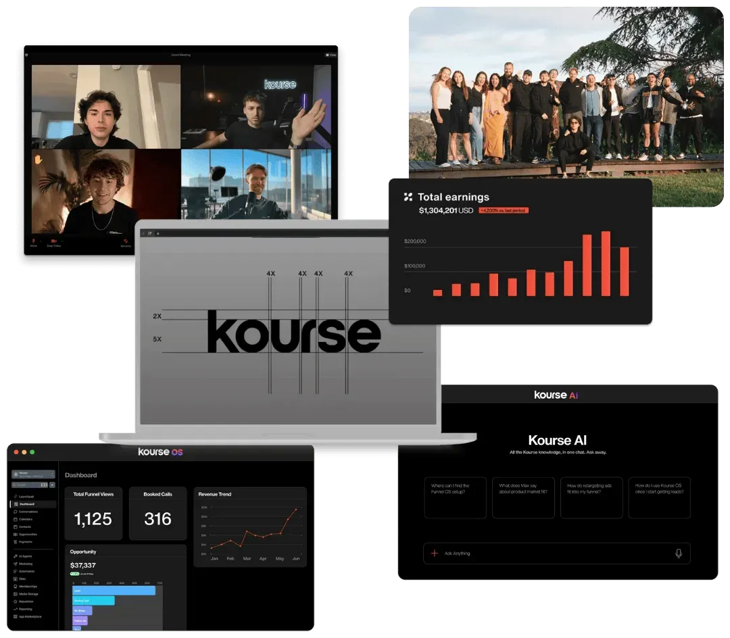
Task: Click the $1,304,201 USD earnings amount
Action: [x=445, y=210]
